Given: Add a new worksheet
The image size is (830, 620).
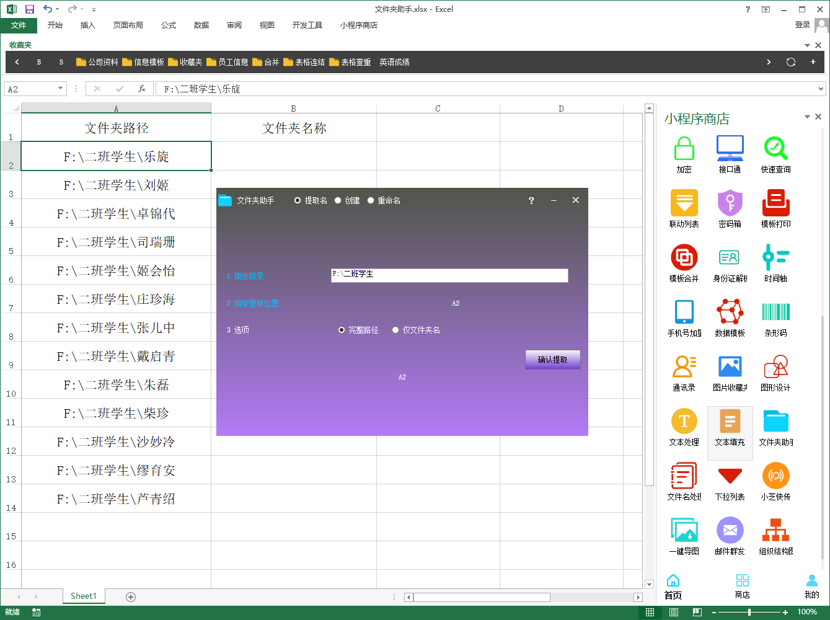Looking at the screenshot, I should click(131, 596).
